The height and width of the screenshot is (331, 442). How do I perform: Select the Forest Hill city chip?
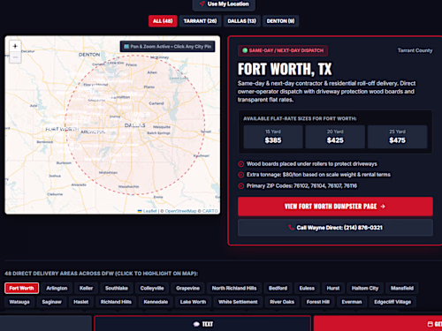tap(318, 302)
